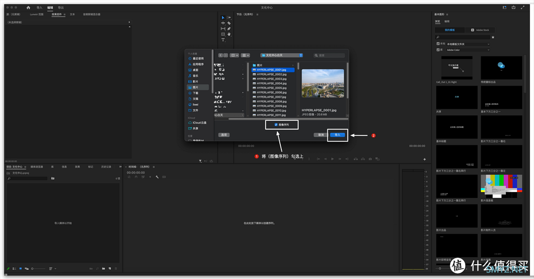
Task: Toggle timeline snap magnet icon
Action: point(136,177)
